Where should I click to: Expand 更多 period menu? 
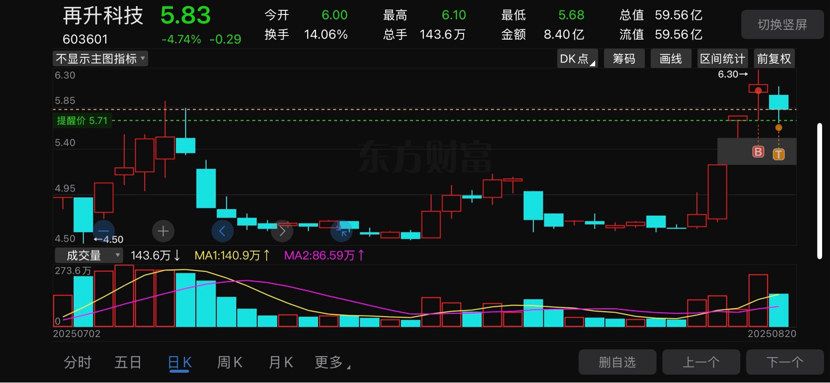[332, 363]
